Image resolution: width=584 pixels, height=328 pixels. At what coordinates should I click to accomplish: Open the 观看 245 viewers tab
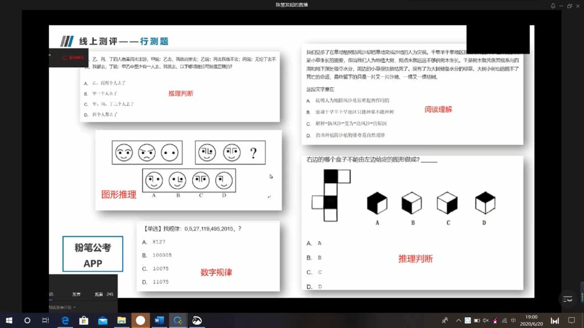tap(103, 294)
